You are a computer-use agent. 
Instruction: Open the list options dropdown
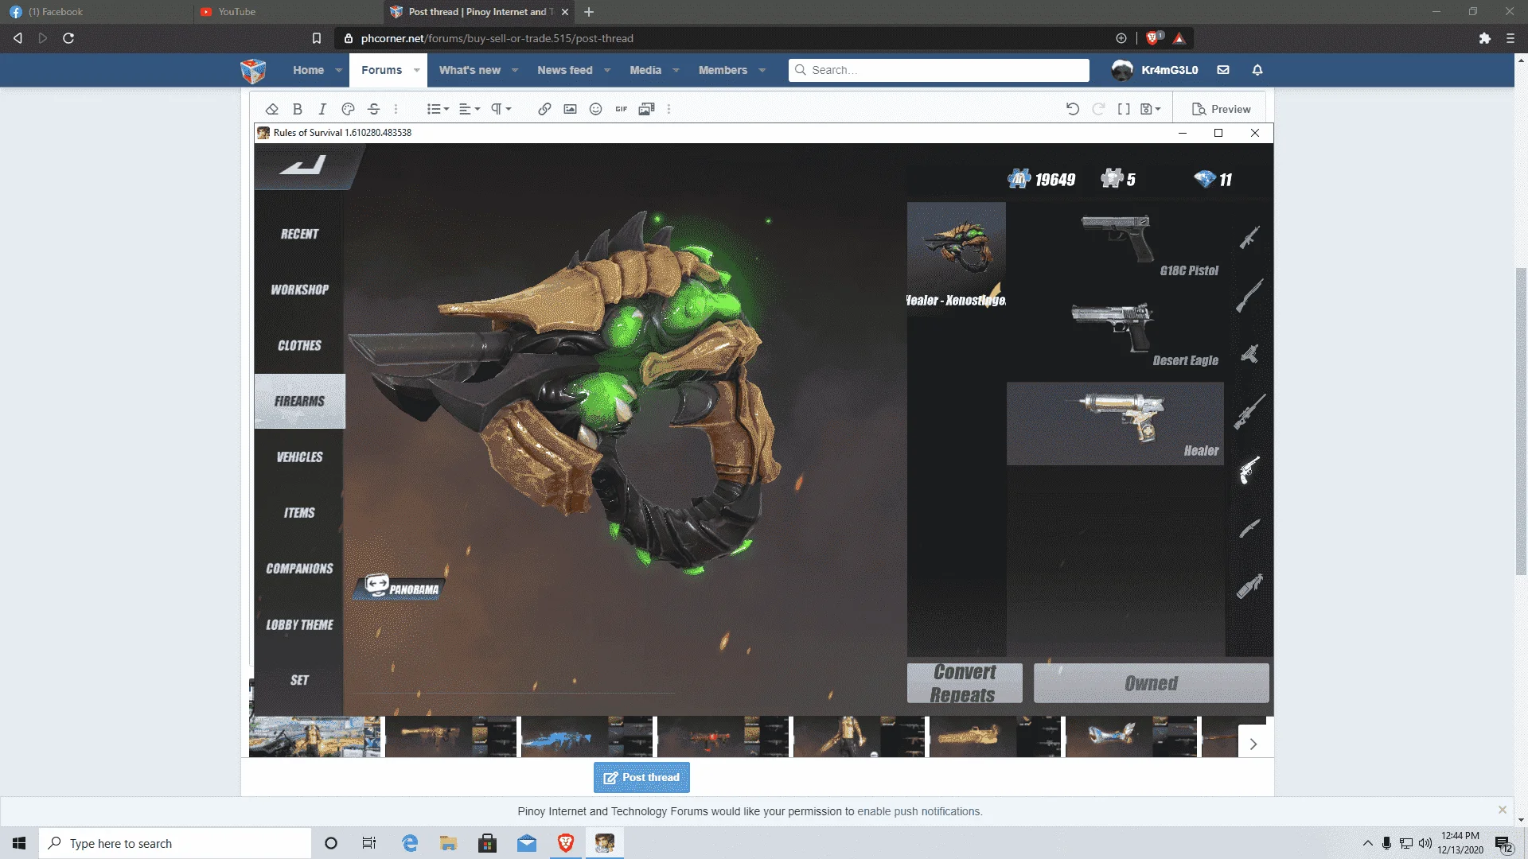tap(438, 109)
